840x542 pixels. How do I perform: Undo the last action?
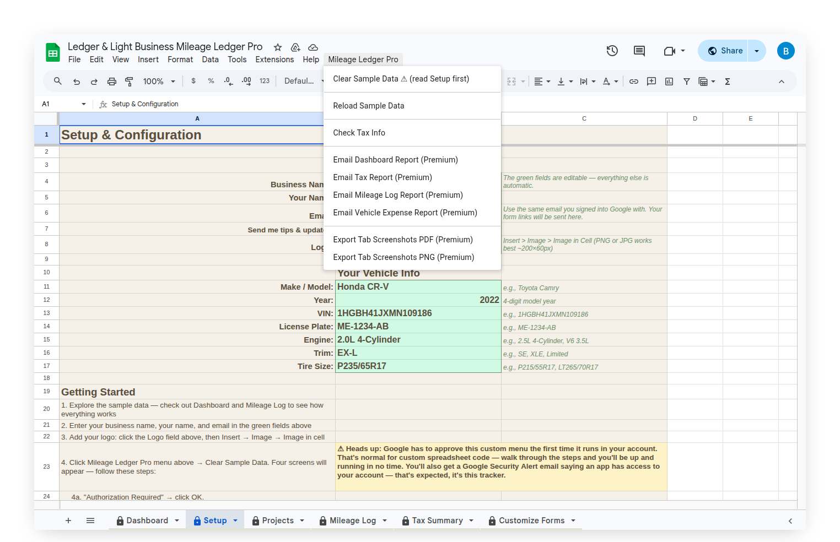[77, 81]
